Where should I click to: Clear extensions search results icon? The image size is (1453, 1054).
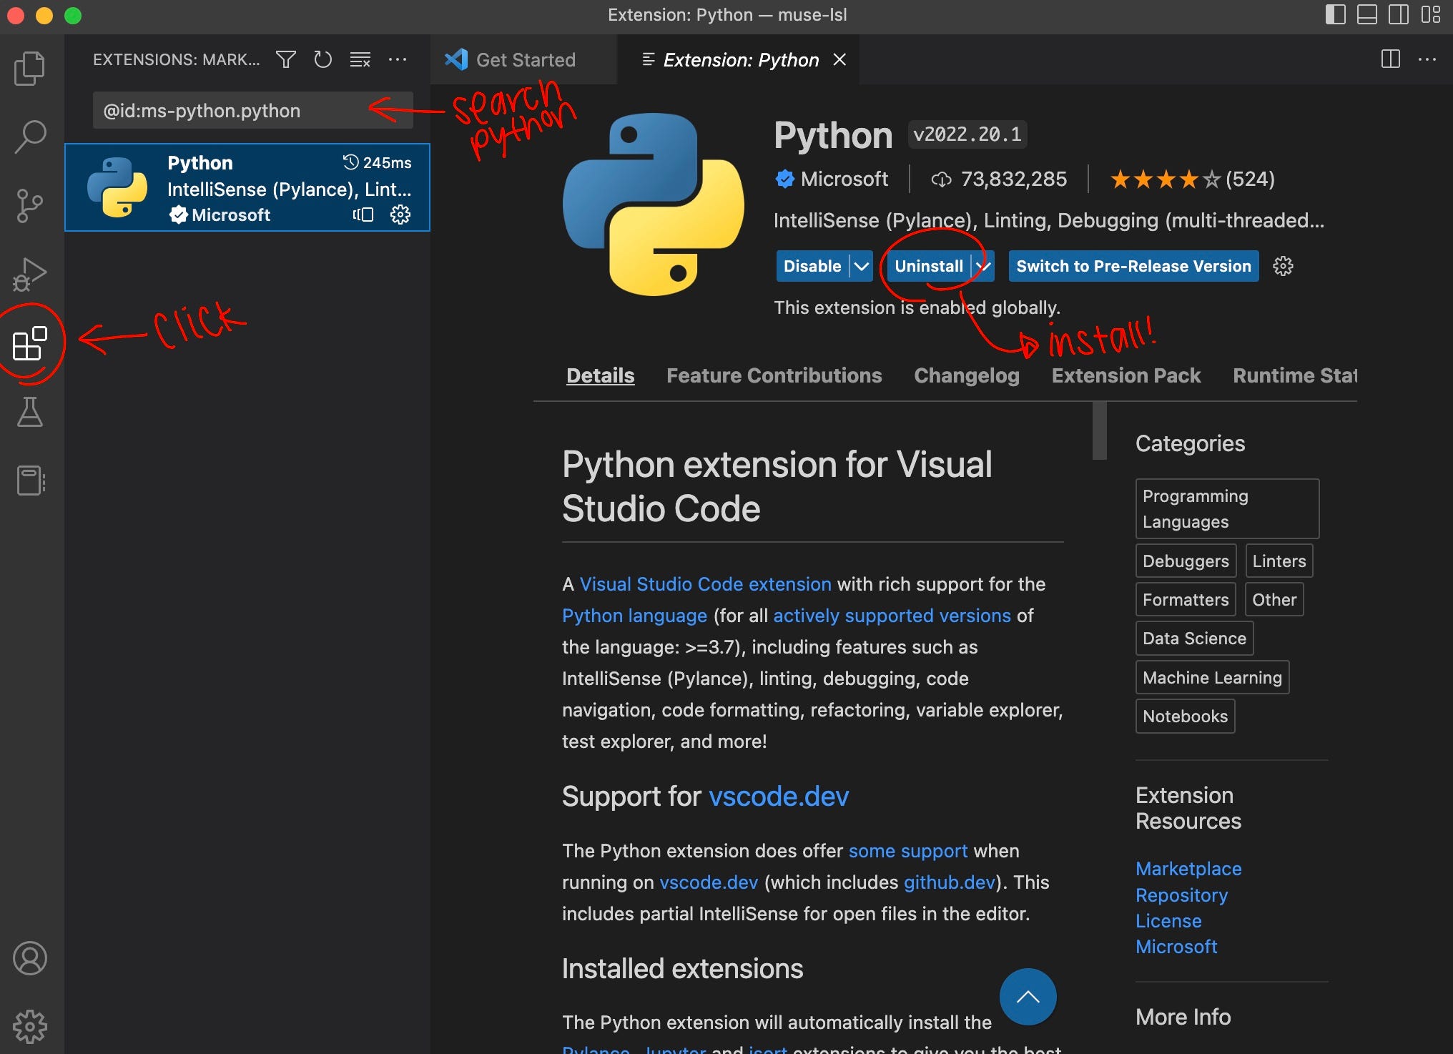(360, 59)
